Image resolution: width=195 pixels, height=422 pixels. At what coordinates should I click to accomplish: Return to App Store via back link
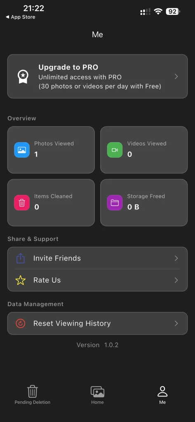click(21, 17)
